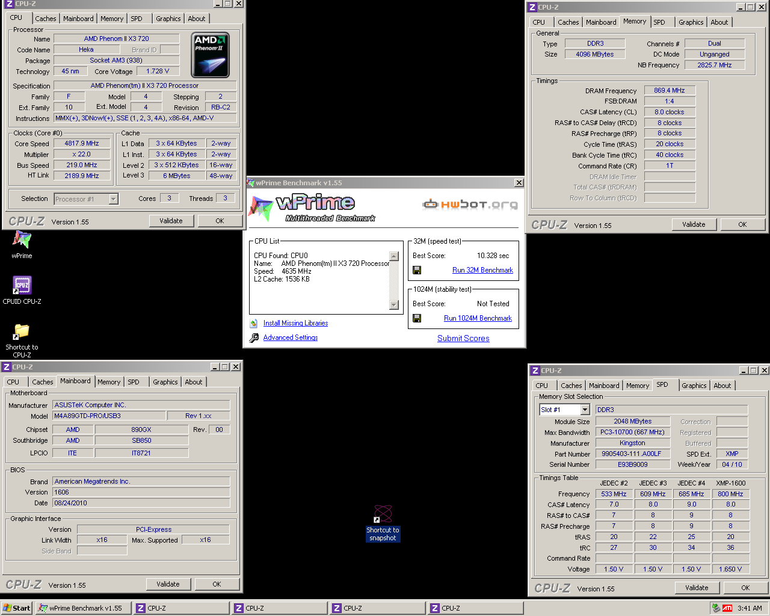Click the Z icon in the SPD CPU-Z title bar

535,371
